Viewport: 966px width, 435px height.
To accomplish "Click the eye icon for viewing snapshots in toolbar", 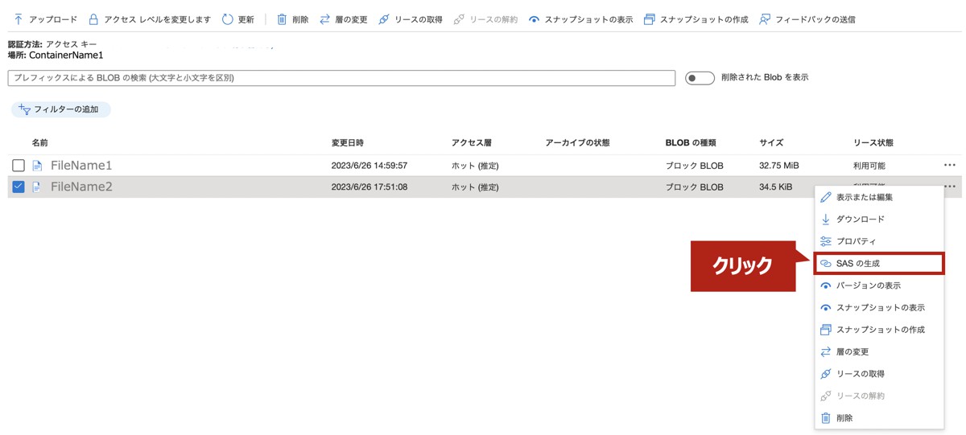I will click(x=534, y=19).
